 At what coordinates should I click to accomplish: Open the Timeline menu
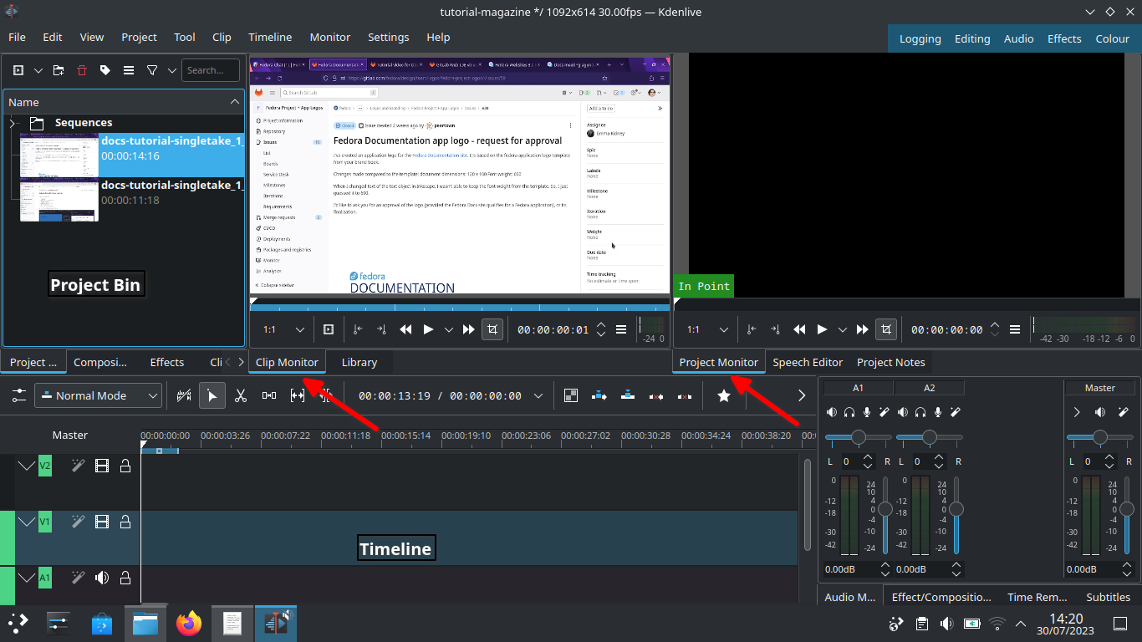coord(270,37)
